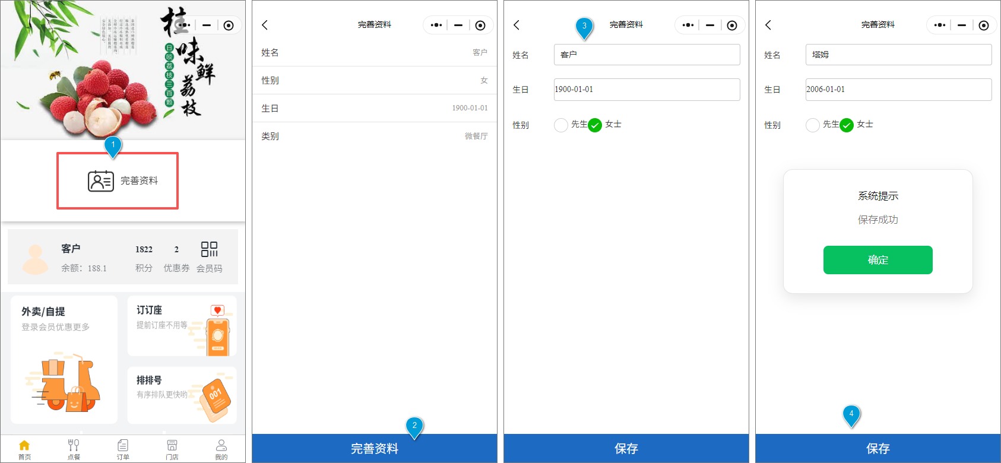The width and height of the screenshot is (1001, 463).
Task: Open the three-dot menu on the 塔姆 edit form
Action: click(x=940, y=26)
